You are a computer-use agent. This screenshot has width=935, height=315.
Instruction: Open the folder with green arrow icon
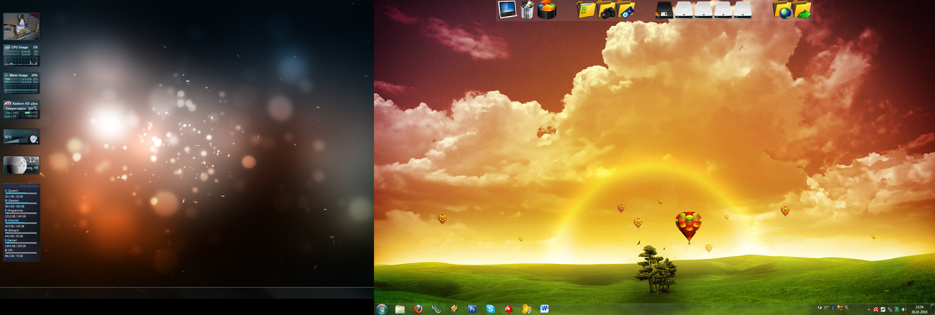click(x=802, y=10)
